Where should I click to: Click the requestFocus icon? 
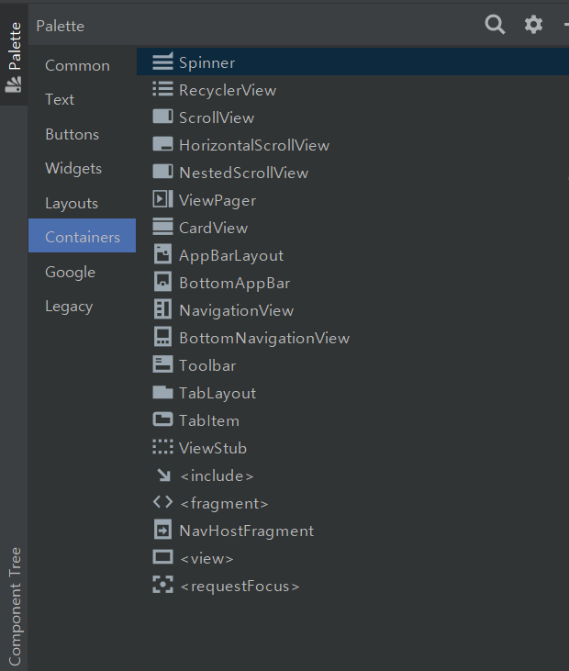pyautogui.click(x=163, y=585)
